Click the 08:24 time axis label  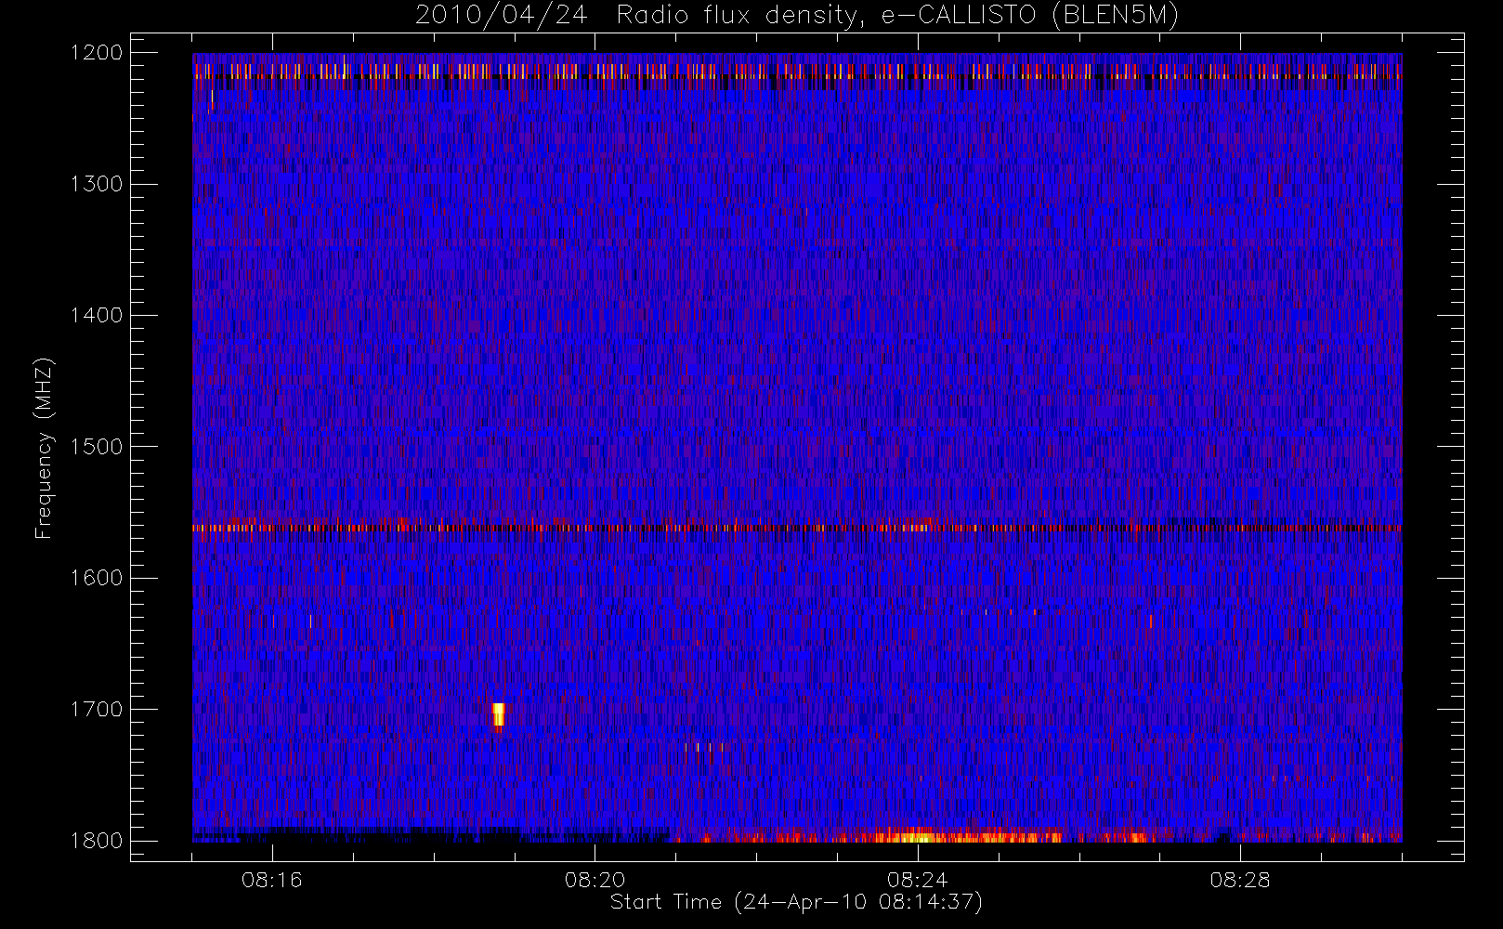click(917, 880)
